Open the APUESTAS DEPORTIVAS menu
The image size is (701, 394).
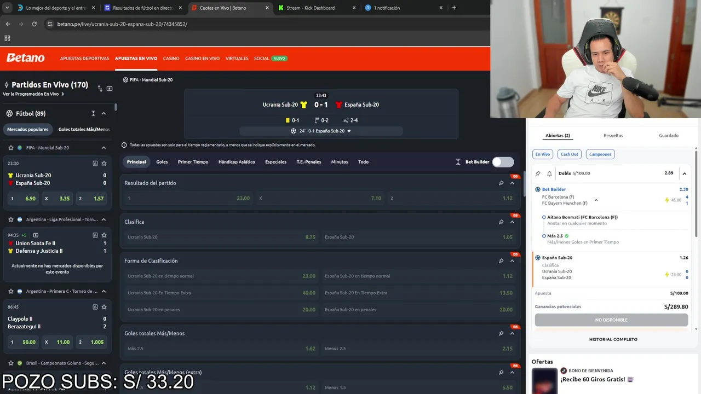click(85, 59)
